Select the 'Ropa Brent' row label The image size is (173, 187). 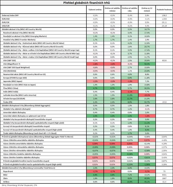8,171
